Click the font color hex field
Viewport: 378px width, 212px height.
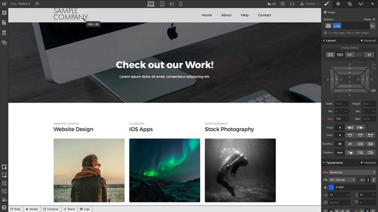[356, 187]
